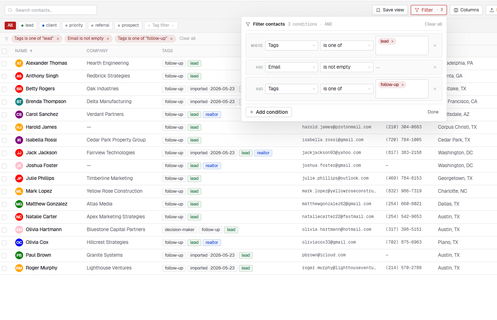Select Olivia Hartmann row checkbox

click(4, 230)
